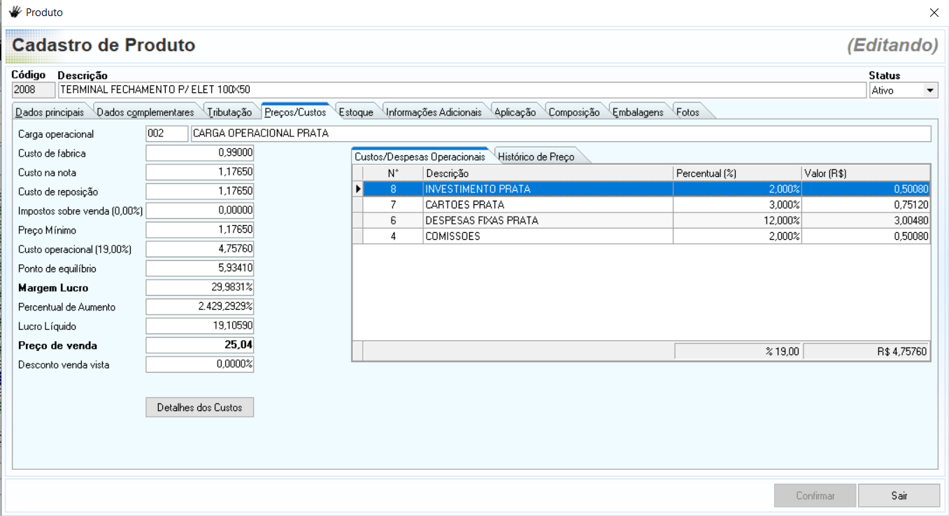
Task: Click the CARGA OPERACIONAL PRATA name field
Action: 561,134
